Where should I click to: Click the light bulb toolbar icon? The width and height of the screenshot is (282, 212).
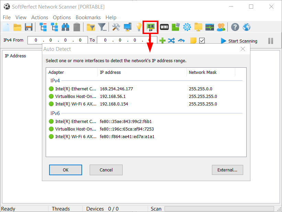139,27
